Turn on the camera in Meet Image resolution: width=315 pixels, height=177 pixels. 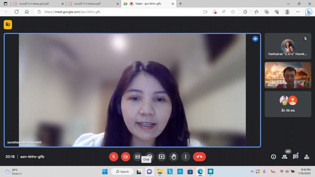(x=126, y=157)
